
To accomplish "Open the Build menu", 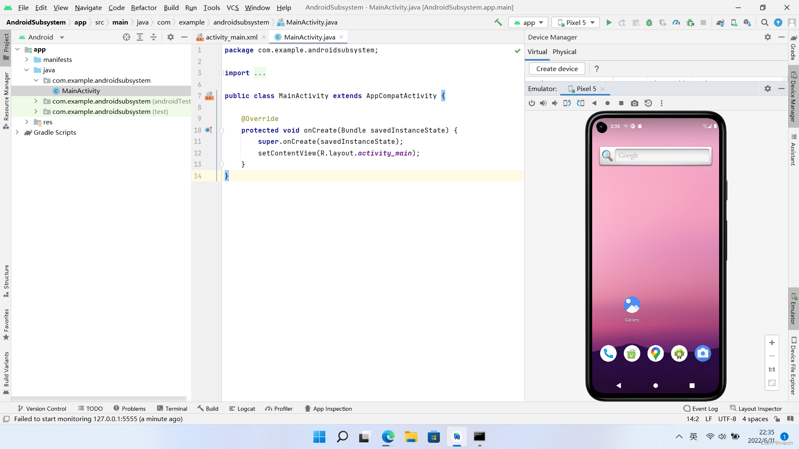I will pyautogui.click(x=171, y=7).
